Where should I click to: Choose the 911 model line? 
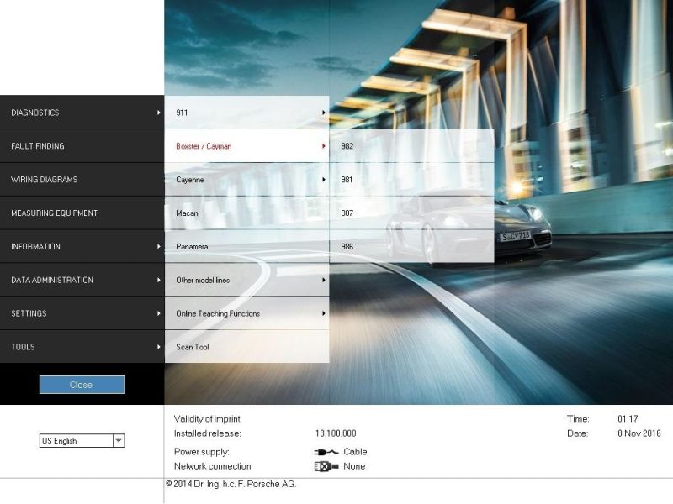(x=246, y=113)
